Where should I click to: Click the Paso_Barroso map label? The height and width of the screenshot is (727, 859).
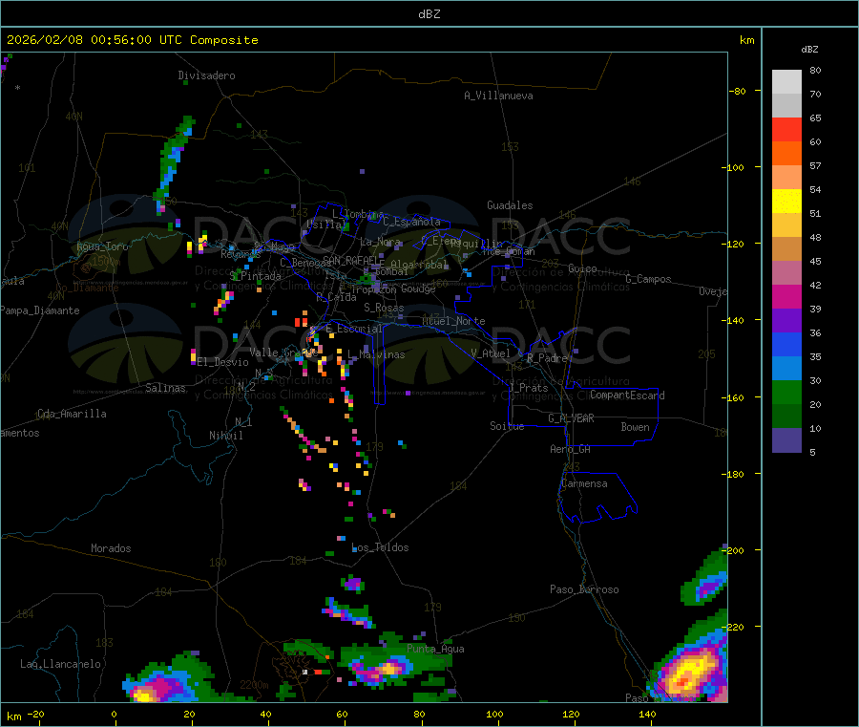584,589
